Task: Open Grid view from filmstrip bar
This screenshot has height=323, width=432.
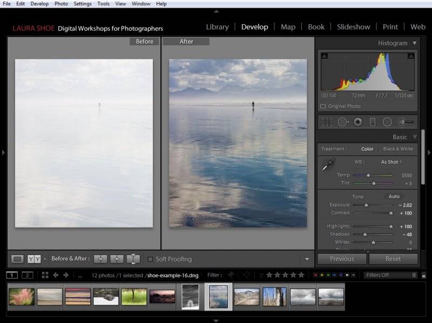Action: 45,275
